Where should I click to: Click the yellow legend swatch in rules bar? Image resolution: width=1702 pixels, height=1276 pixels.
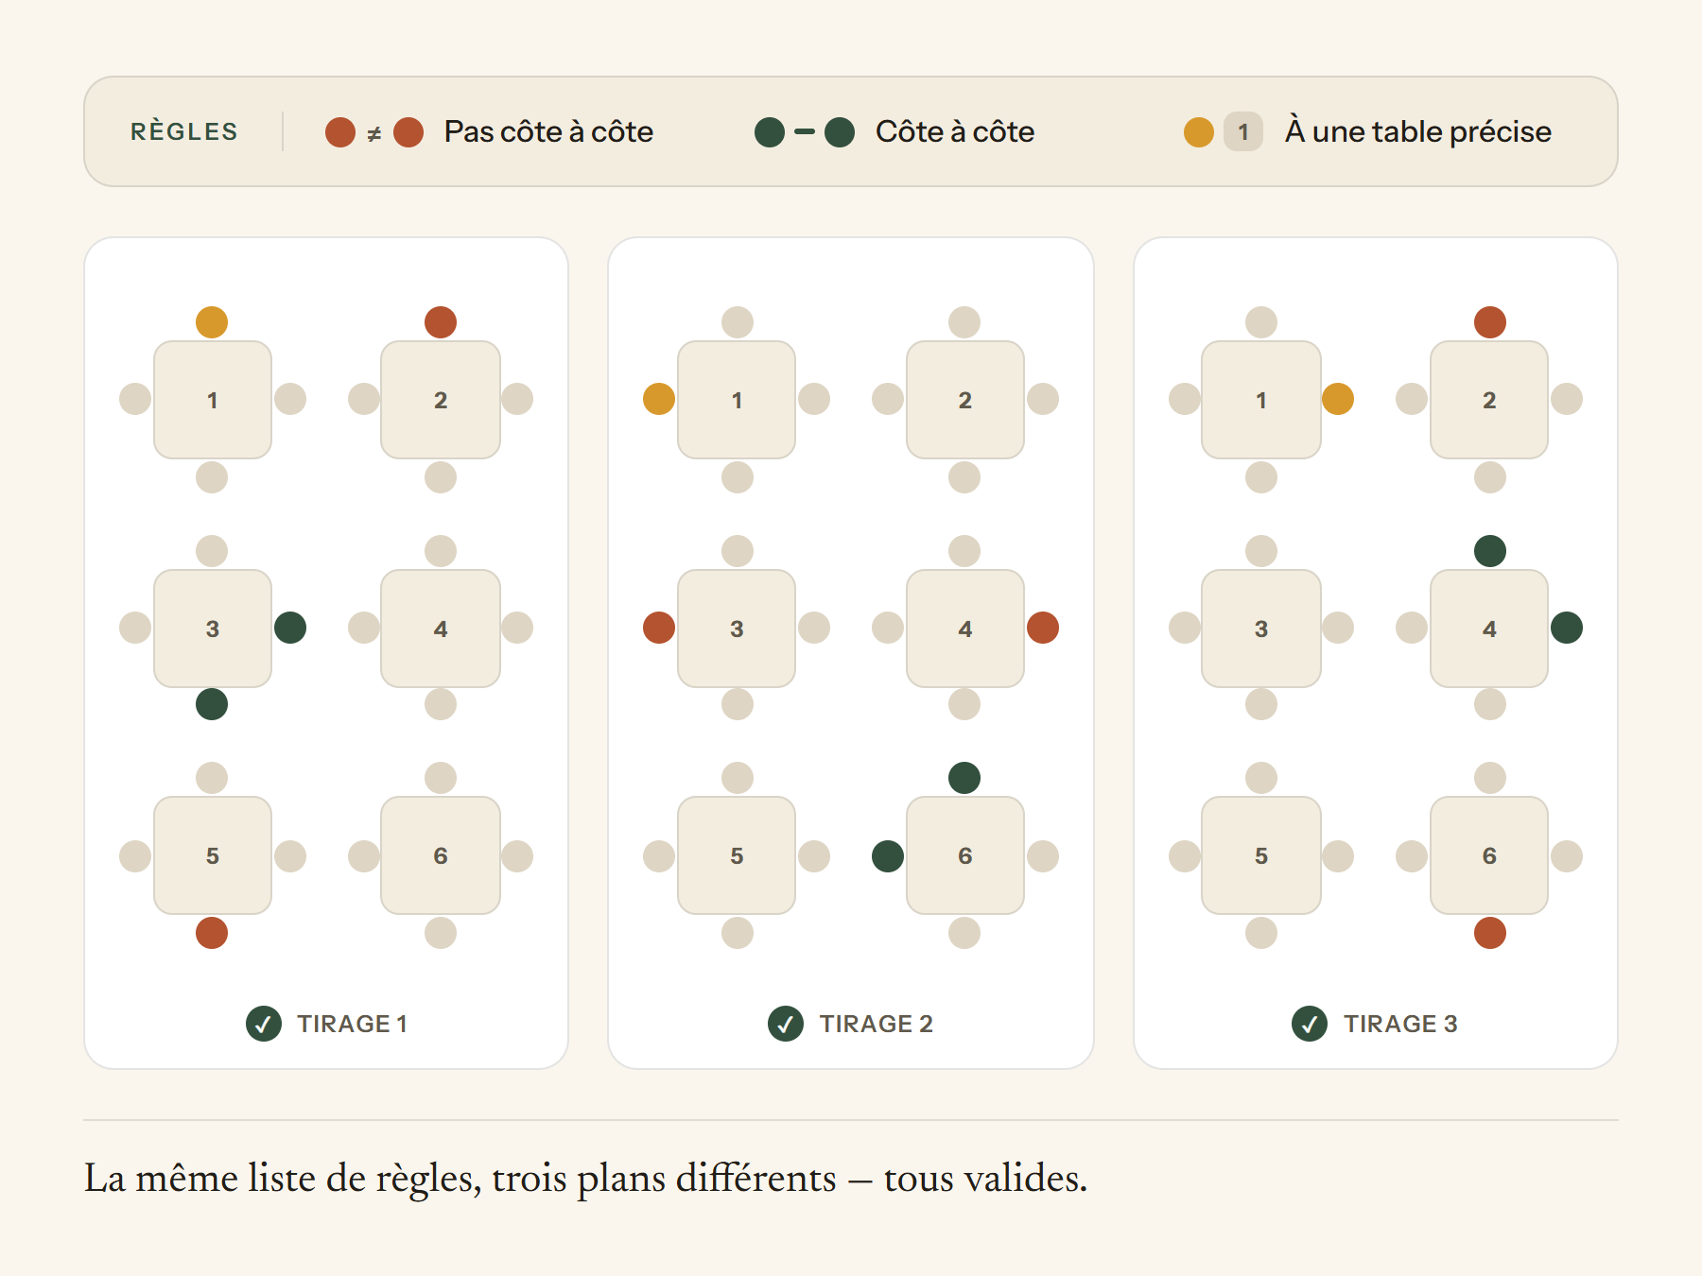[1199, 132]
